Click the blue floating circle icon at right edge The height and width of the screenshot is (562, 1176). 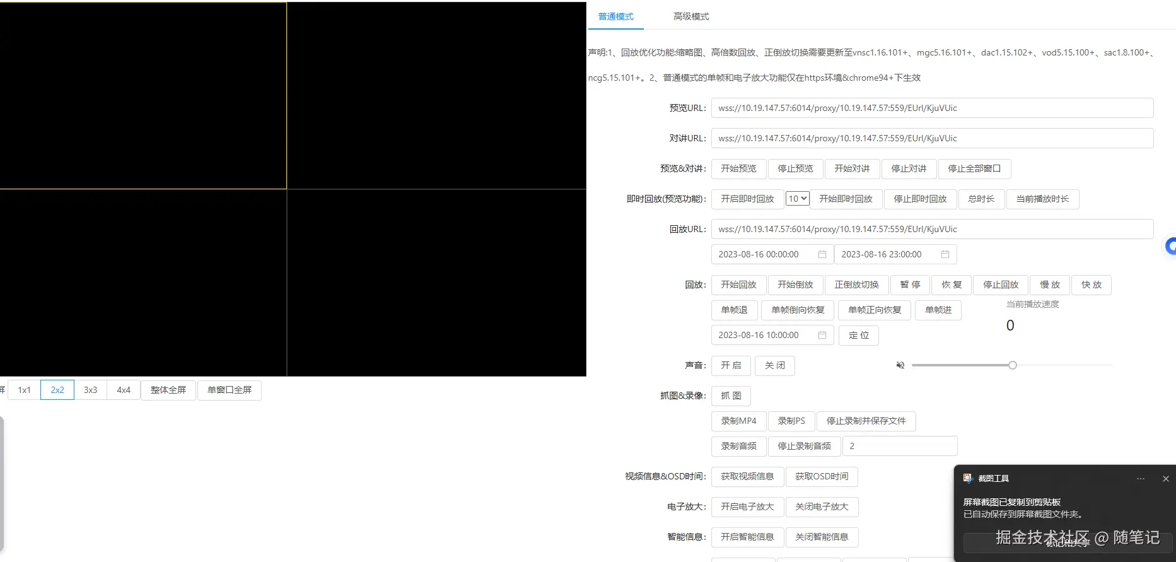click(1170, 246)
